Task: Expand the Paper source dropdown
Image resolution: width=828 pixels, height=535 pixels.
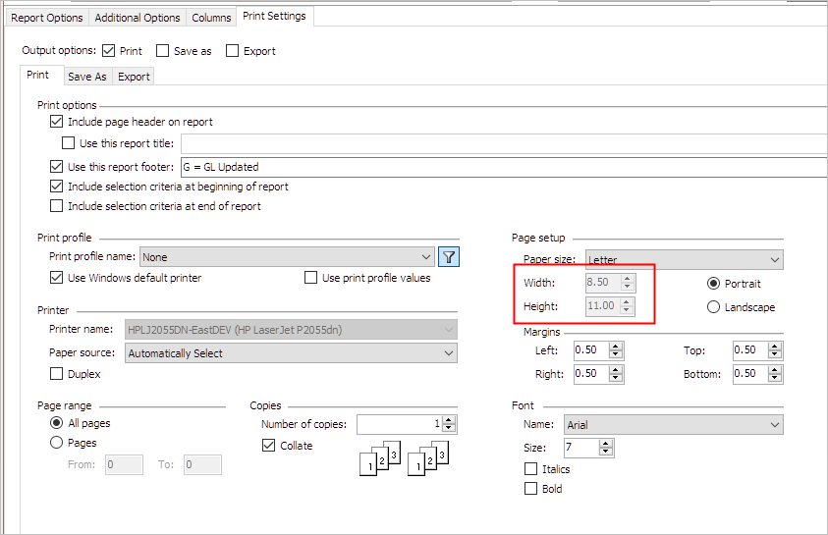Action: 449,353
